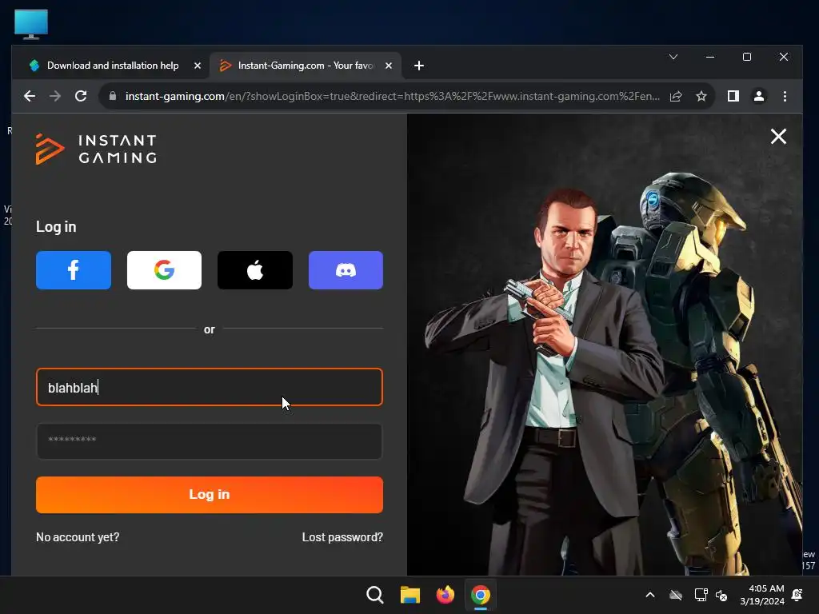Close the login overlay with the X

tap(778, 137)
